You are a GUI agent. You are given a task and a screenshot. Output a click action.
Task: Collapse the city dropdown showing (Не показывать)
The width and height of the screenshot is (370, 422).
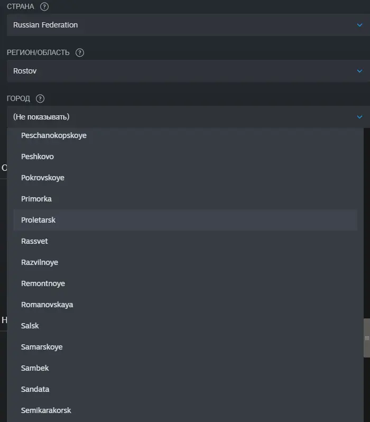188,117
